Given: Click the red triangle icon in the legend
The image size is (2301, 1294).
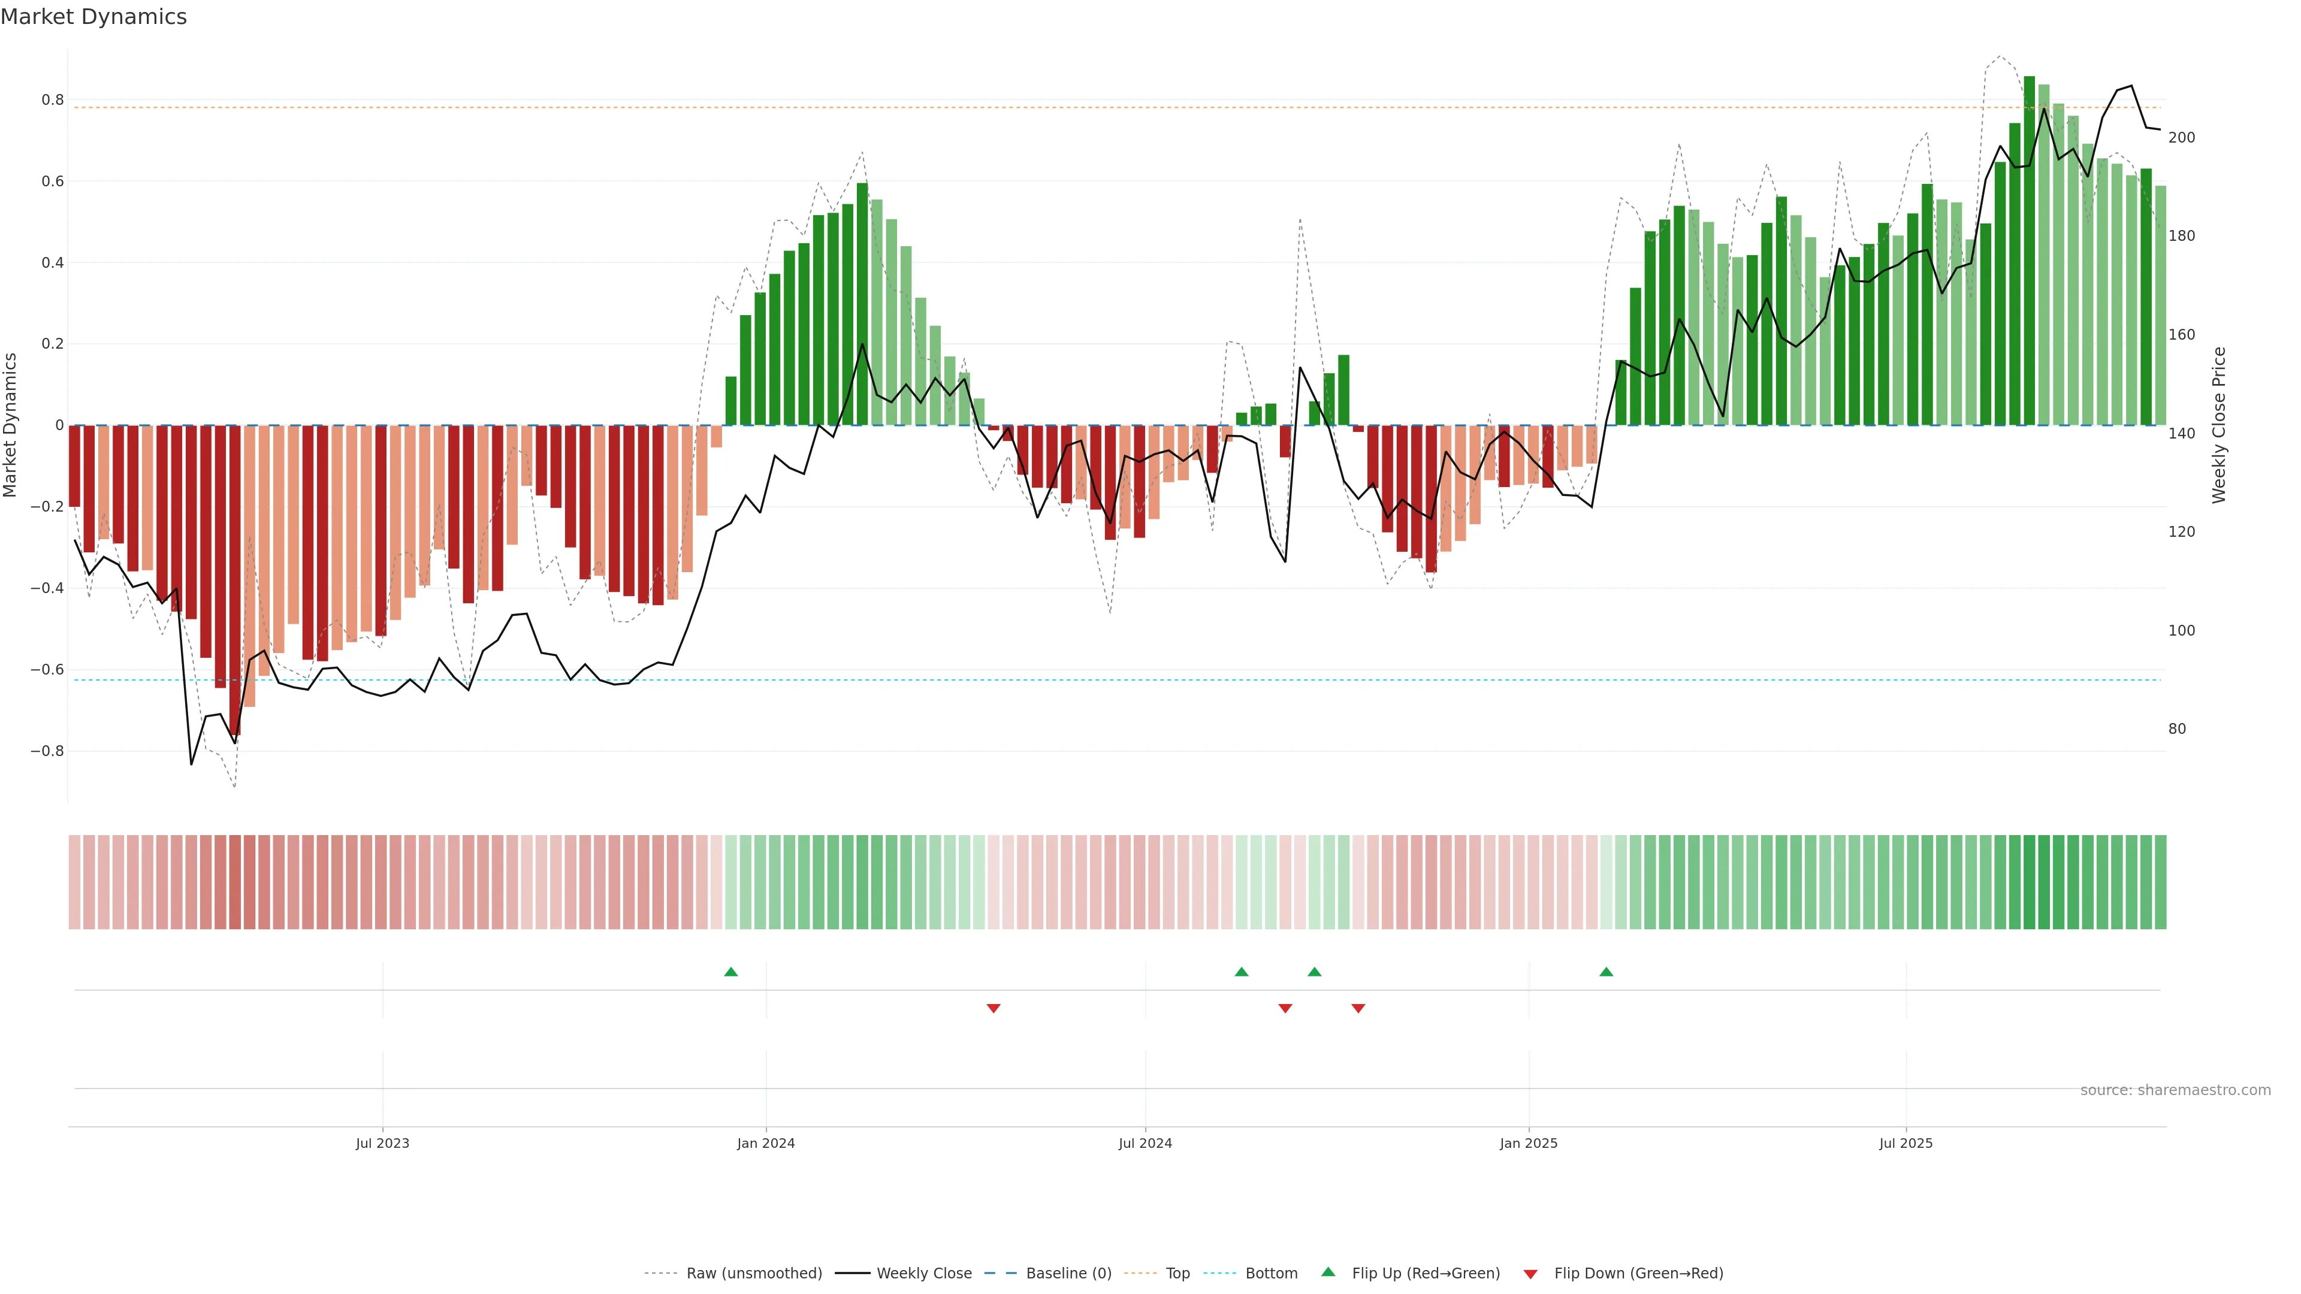Looking at the screenshot, I should click(x=1530, y=1274).
